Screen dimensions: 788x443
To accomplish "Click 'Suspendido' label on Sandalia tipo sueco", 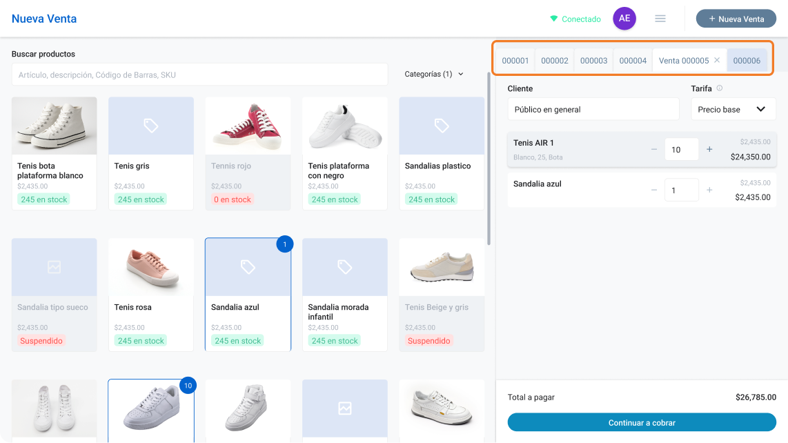I will [41, 340].
